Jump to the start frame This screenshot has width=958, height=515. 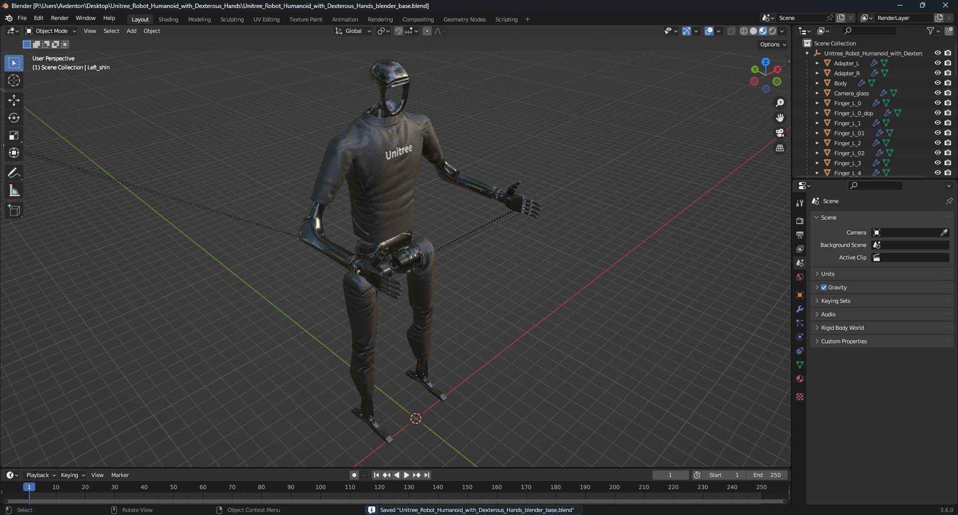[x=376, y=475]
